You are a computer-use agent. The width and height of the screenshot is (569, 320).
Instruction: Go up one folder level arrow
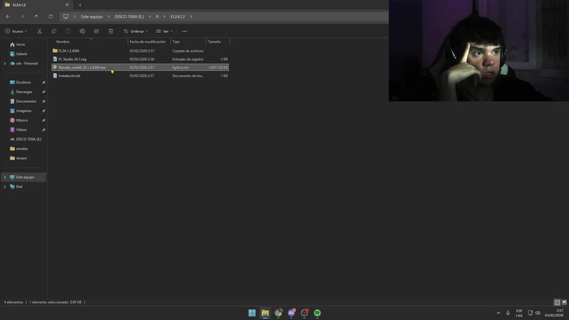[x=36, y=16]
